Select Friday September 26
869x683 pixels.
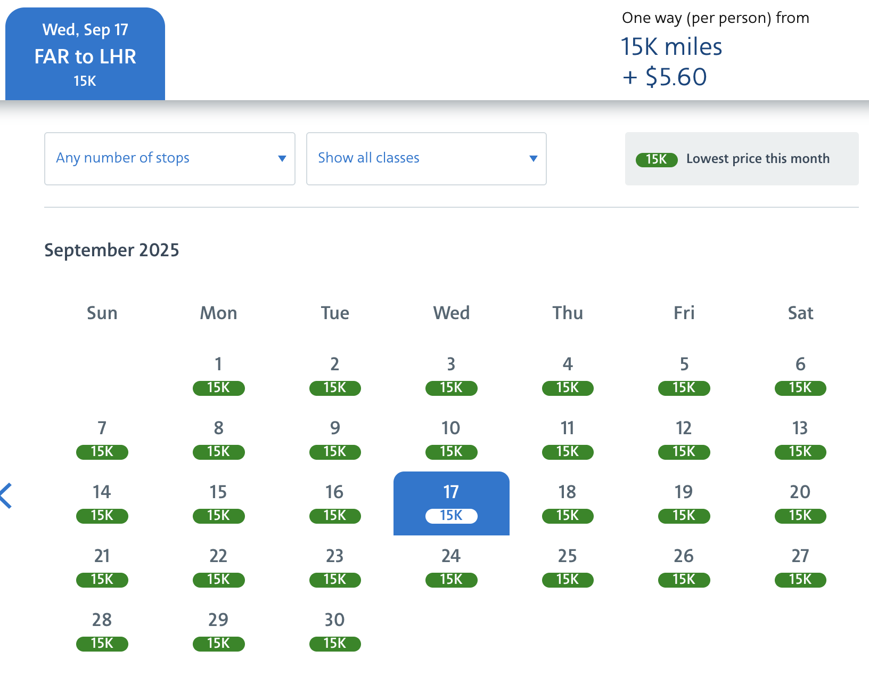[684, 567]
